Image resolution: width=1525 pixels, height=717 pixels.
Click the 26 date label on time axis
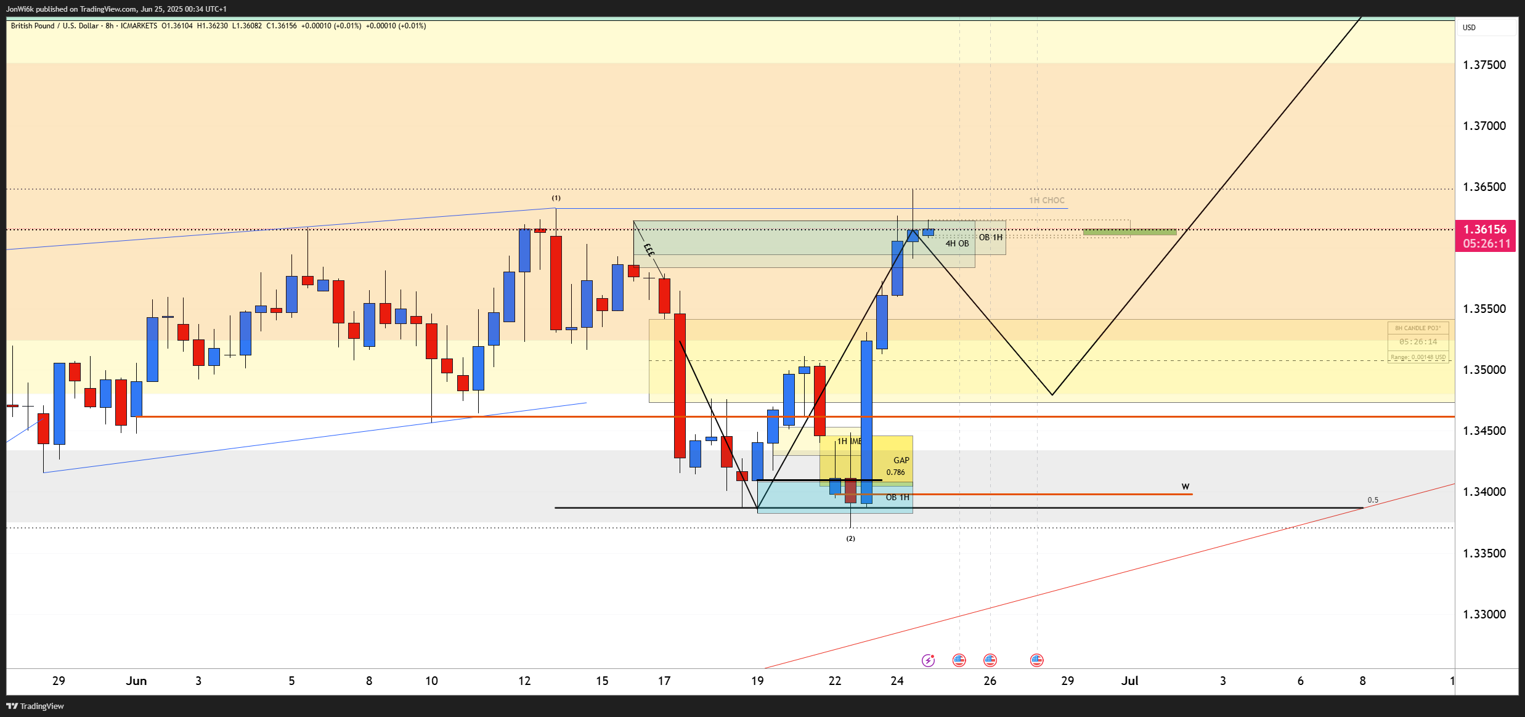pyautogui.click(x=990, y=681)
